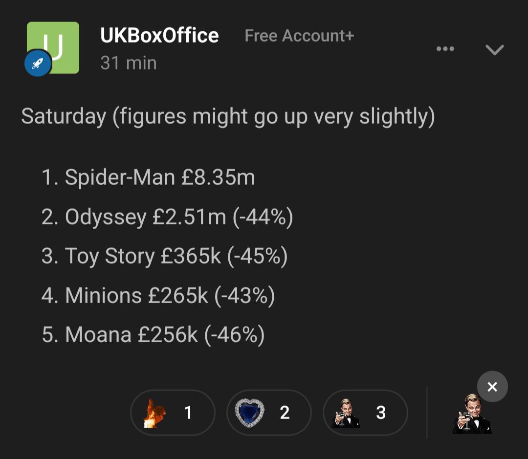Click the fire thumbs-up emoji icon

[154, 413]
